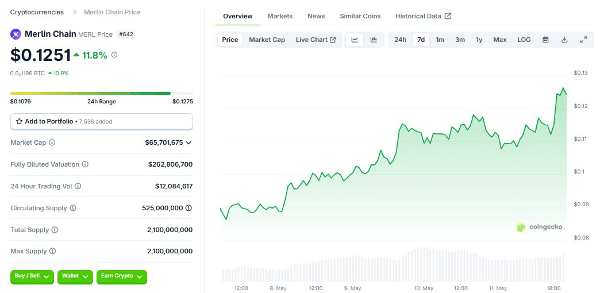Open 24 Hour Trading Vol info icon
This screenshot has width=604, height=293.
click(x=78, y=186)
